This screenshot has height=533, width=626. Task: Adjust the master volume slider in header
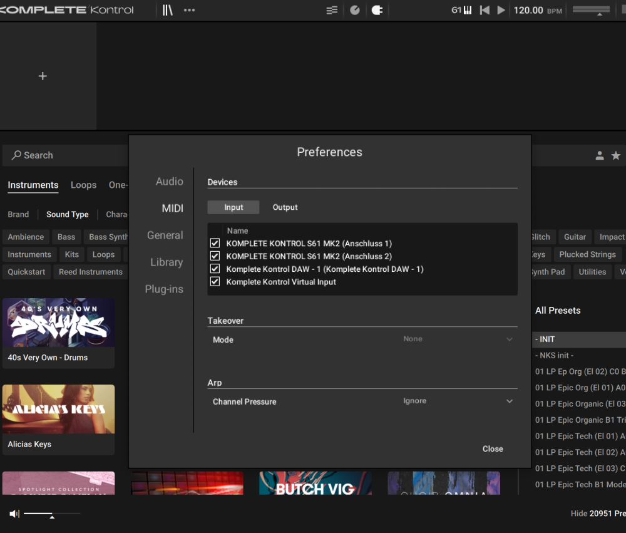click(591, 10)
